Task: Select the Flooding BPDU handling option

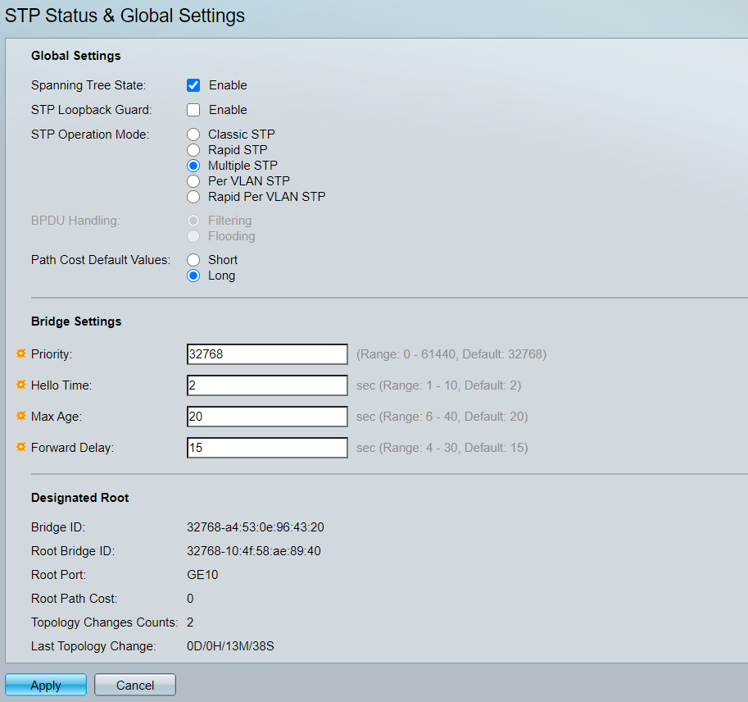Action: click(193, 236)
